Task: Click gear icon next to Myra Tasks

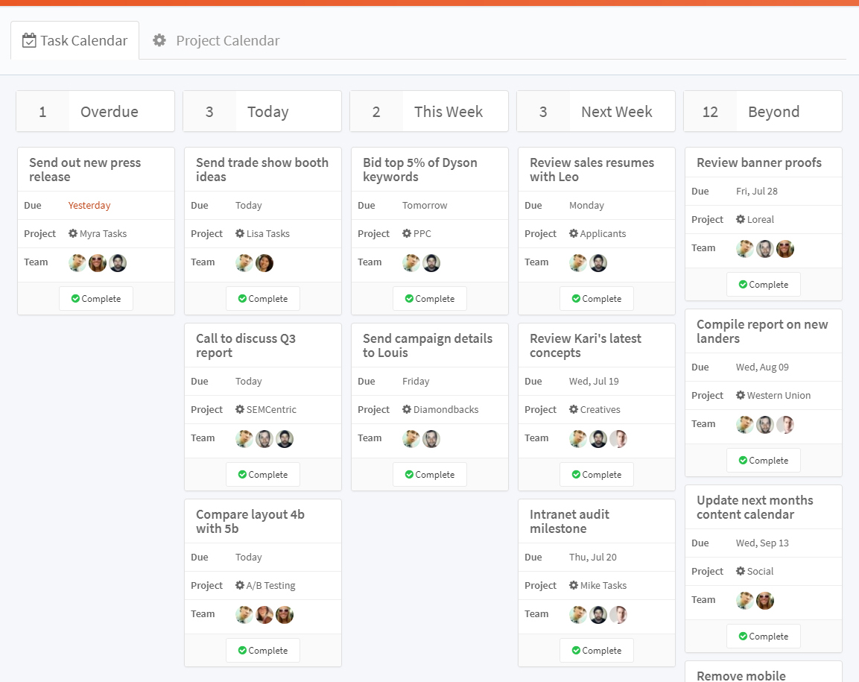Action: coord(73,233)
